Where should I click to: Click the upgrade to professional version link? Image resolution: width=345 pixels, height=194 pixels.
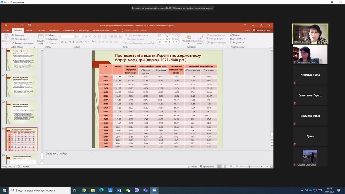pyautogui.click(x=193, y=8)
